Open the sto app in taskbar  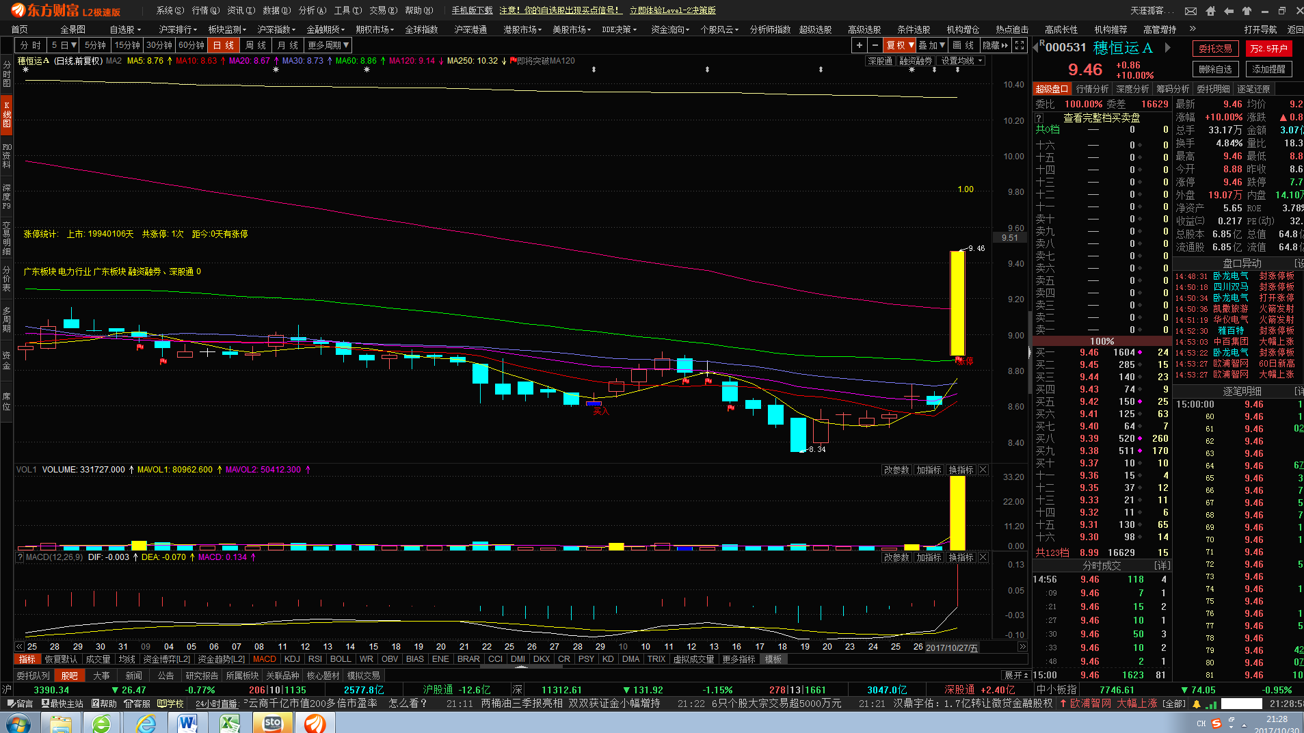(273, 723)
